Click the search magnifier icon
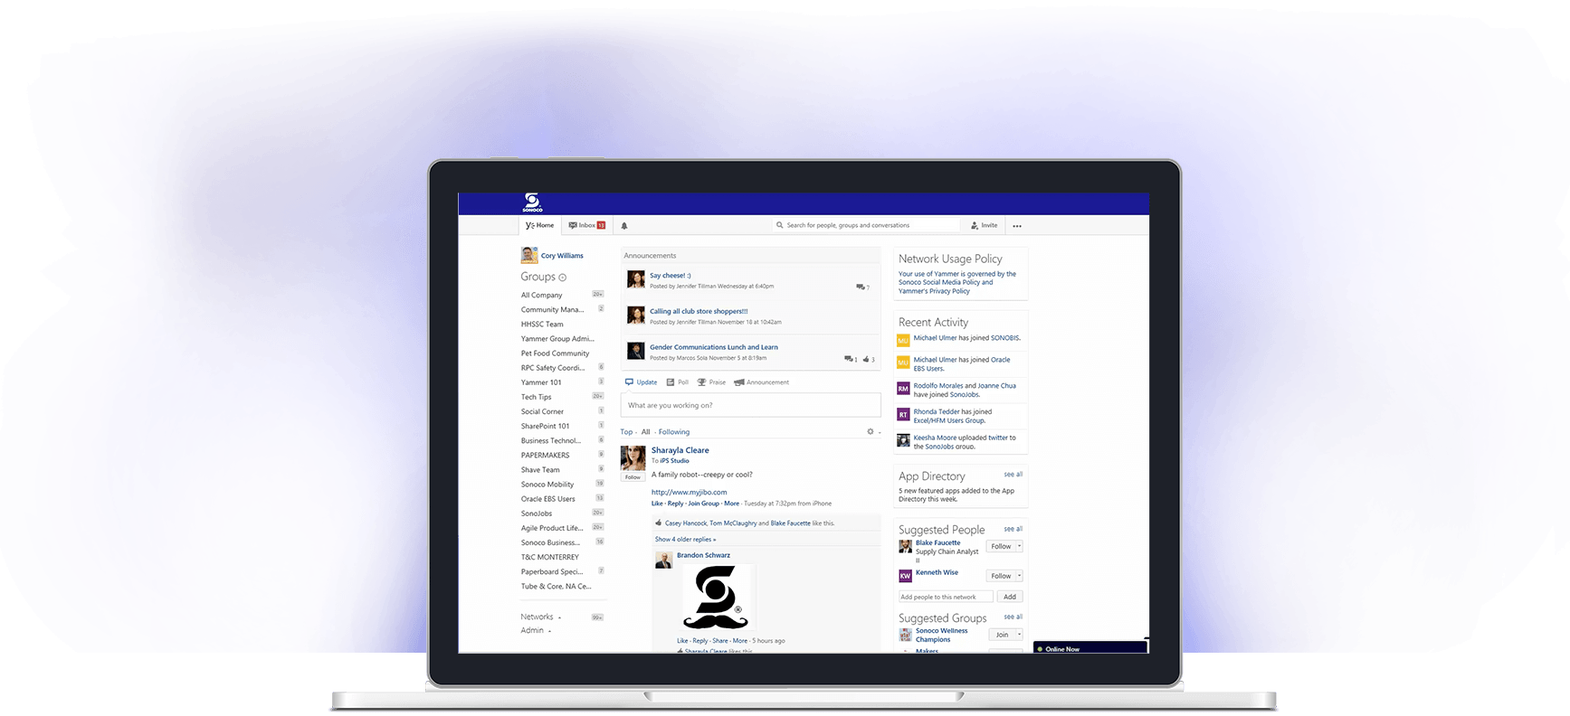This screenshot has height=716, width=1570. pos(779,225)
